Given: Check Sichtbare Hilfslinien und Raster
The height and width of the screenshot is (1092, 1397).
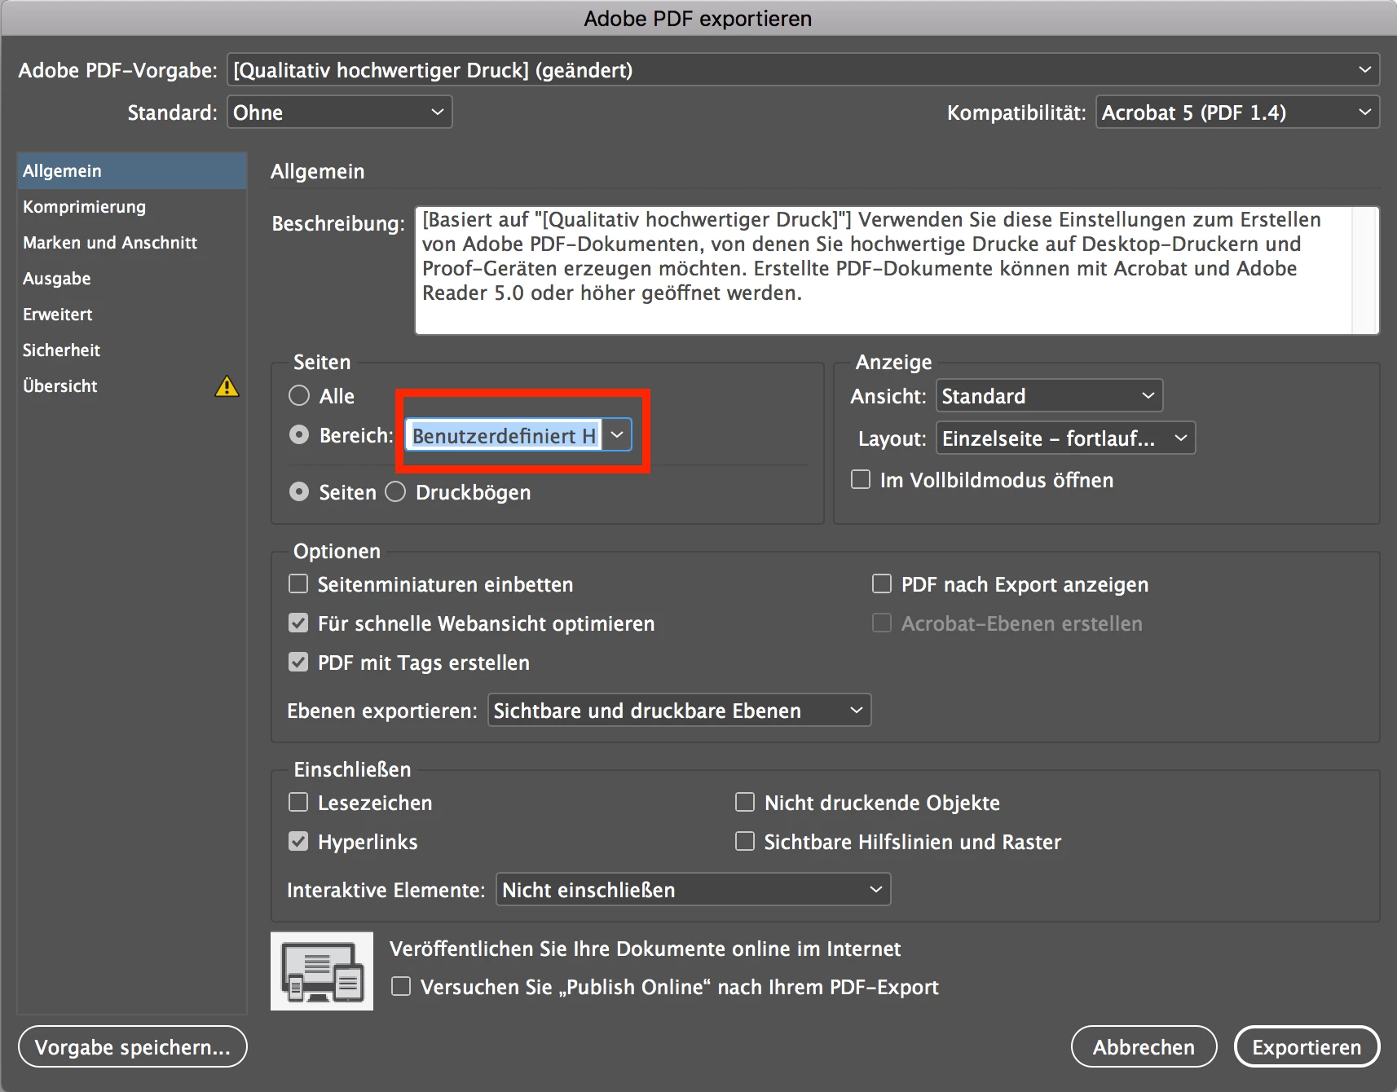Looking at the screenshot, I should coord(745,842).
